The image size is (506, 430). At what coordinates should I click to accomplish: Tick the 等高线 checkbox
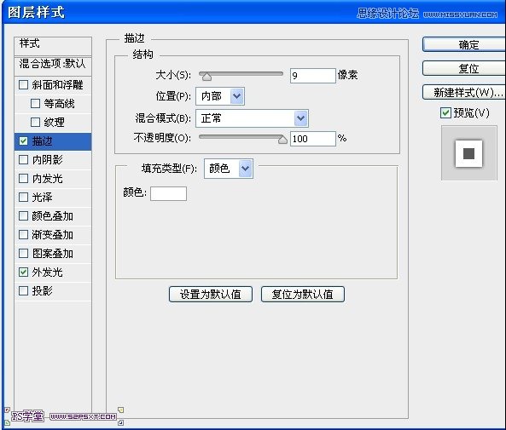(35, 104)
